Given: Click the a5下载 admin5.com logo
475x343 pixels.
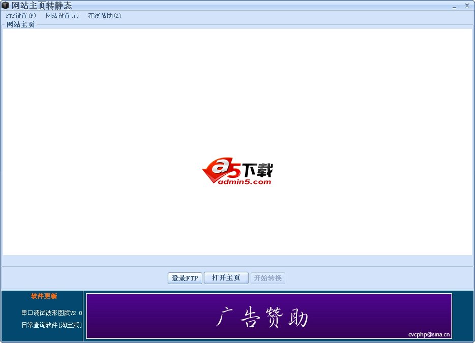Looking at the screenshot, I should click(x=237, y=171).
